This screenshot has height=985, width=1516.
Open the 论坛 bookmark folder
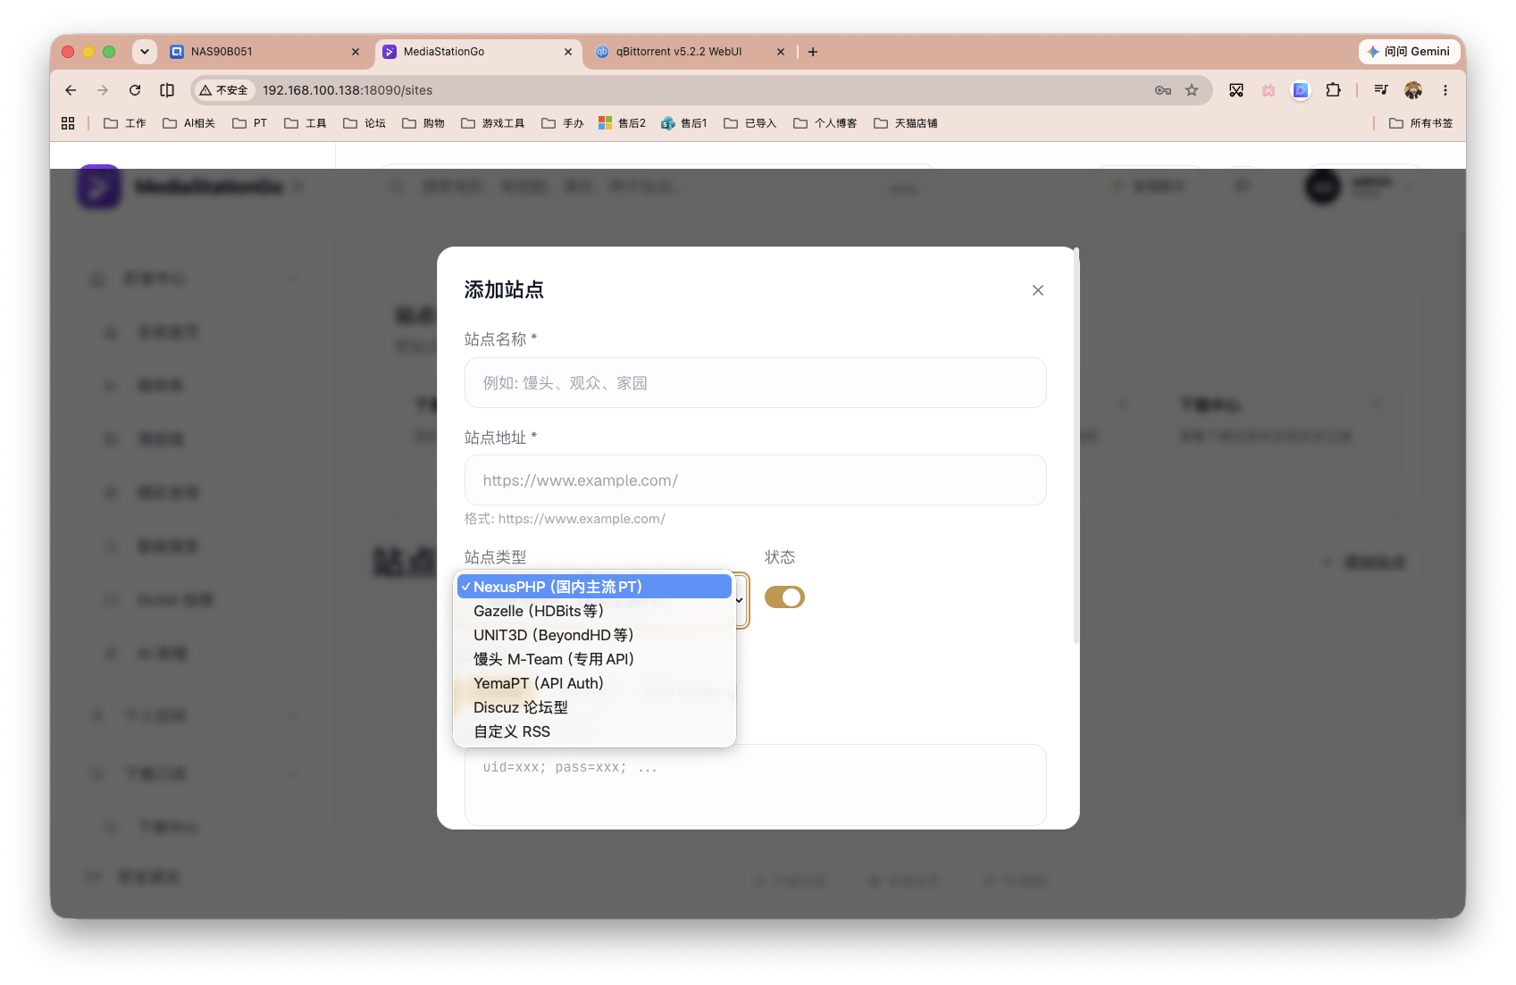tap(364, 123)
